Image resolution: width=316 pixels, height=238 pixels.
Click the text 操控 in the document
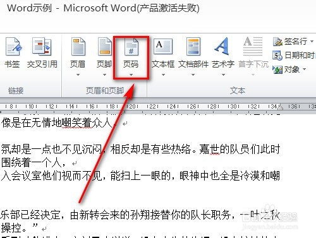(11, 229)
